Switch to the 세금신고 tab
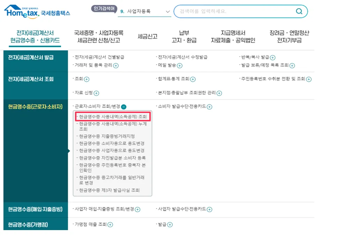Image resolution: width=350 pixels, height=243 pixels. [147, 36]
